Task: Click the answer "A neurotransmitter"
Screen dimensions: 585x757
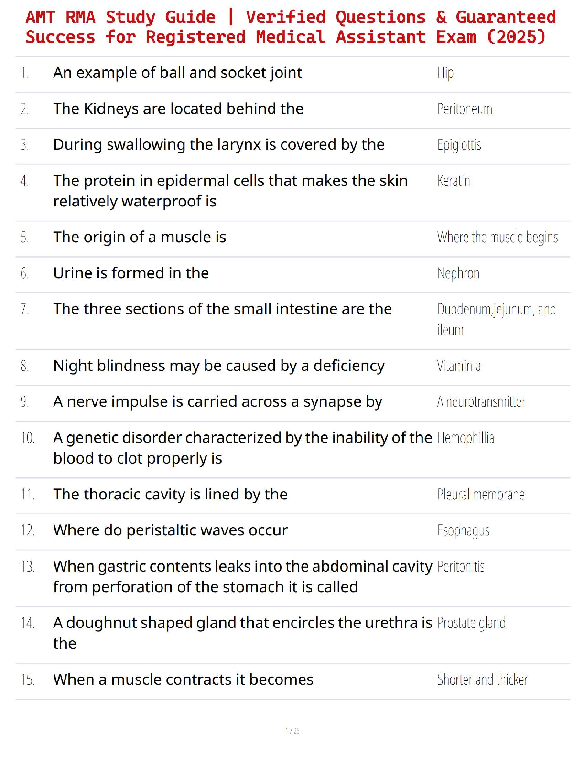Action: point(481,401)
